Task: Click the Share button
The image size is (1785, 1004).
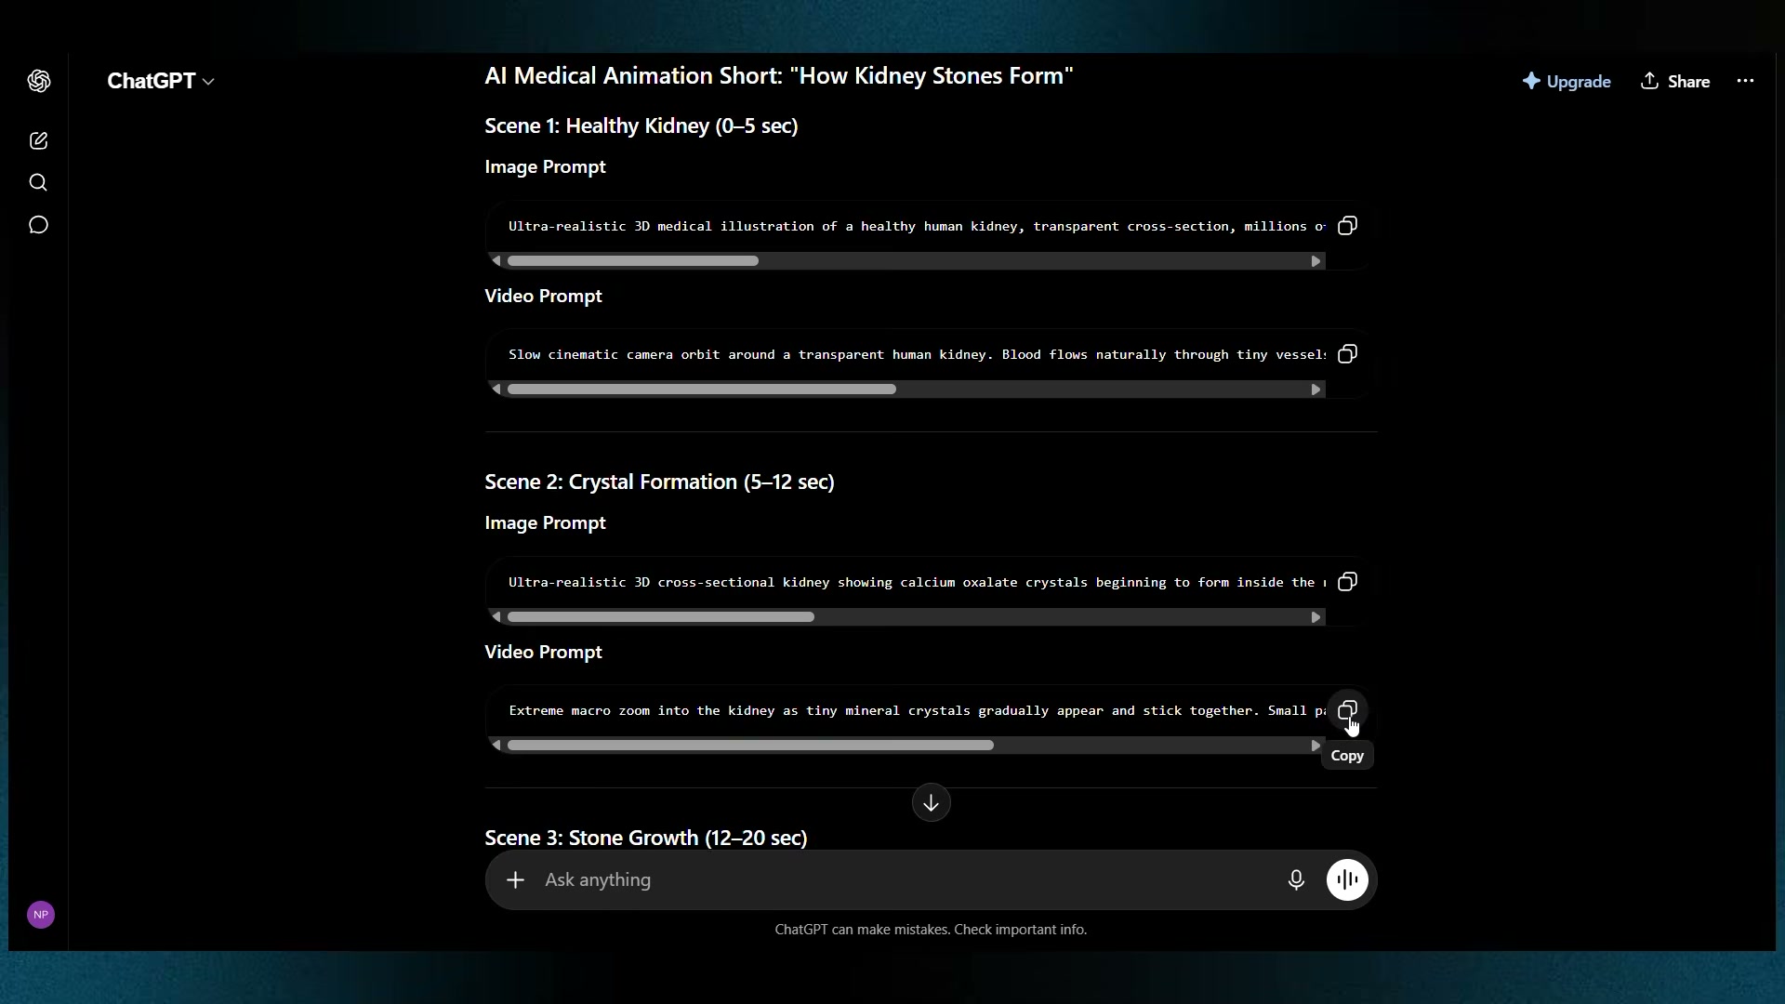Action: [1675, 81]
